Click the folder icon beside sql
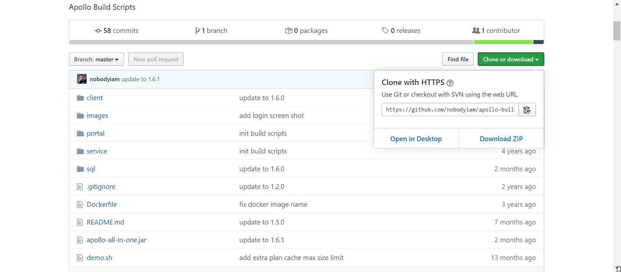 tap(81, 169)
